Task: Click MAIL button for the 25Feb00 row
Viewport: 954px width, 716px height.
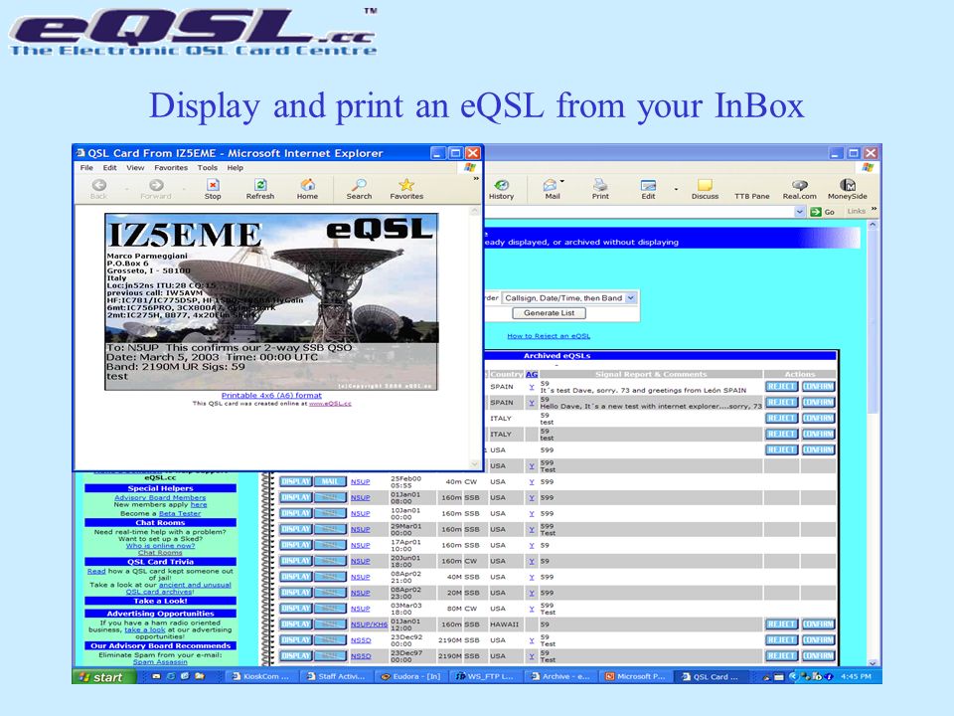Action: 330,481
